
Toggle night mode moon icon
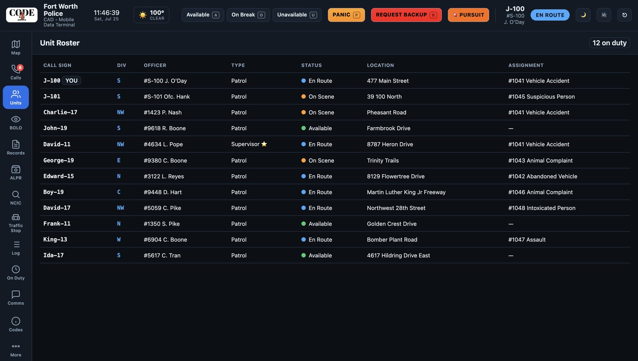tap(583, 15)
